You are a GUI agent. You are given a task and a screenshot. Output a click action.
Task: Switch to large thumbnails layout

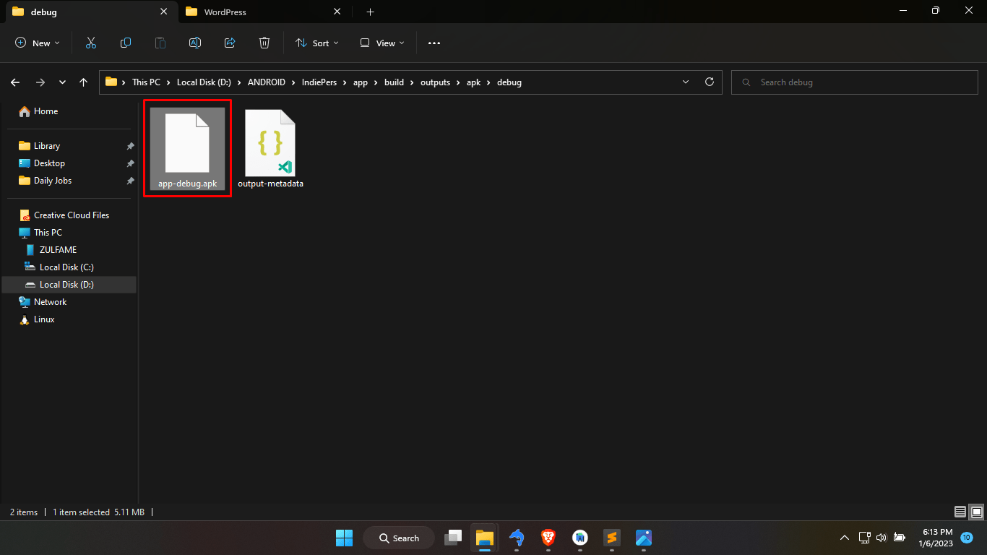point(976,512)
